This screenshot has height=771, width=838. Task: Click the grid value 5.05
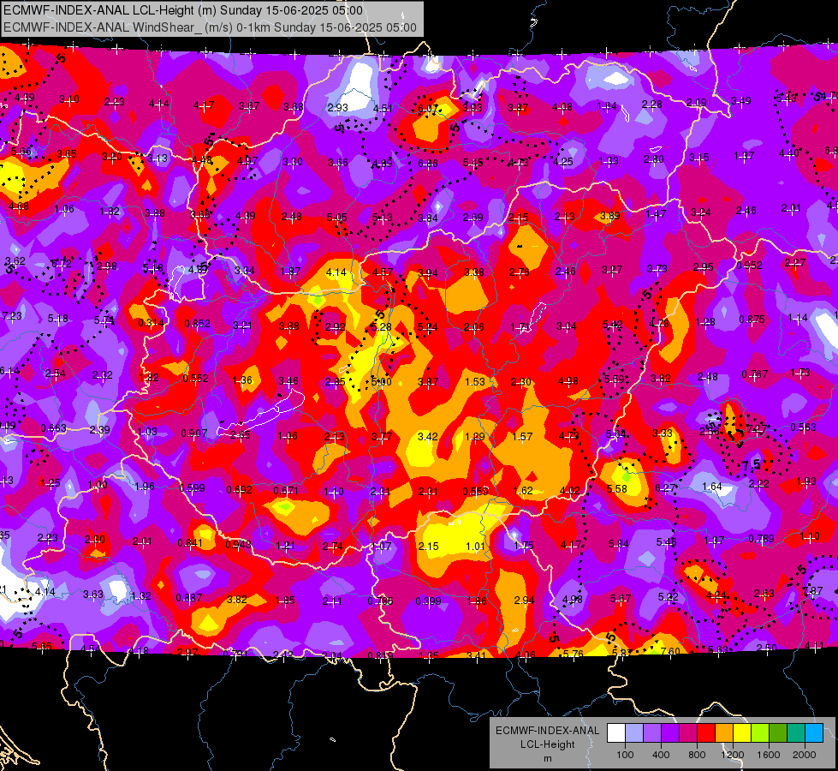[x=336, y=218]
